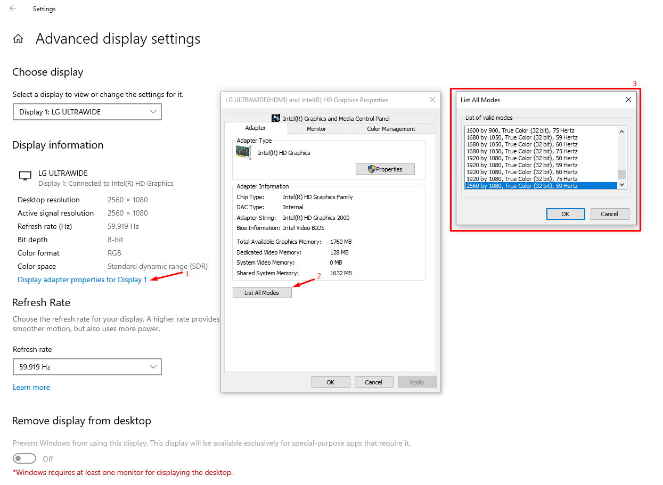Click the Internal DAC Type value
663x485 pixels.
coord(293,207)
